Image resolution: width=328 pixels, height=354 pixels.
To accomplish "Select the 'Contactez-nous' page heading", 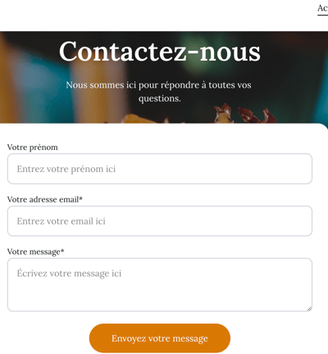I will click(160, 52).
